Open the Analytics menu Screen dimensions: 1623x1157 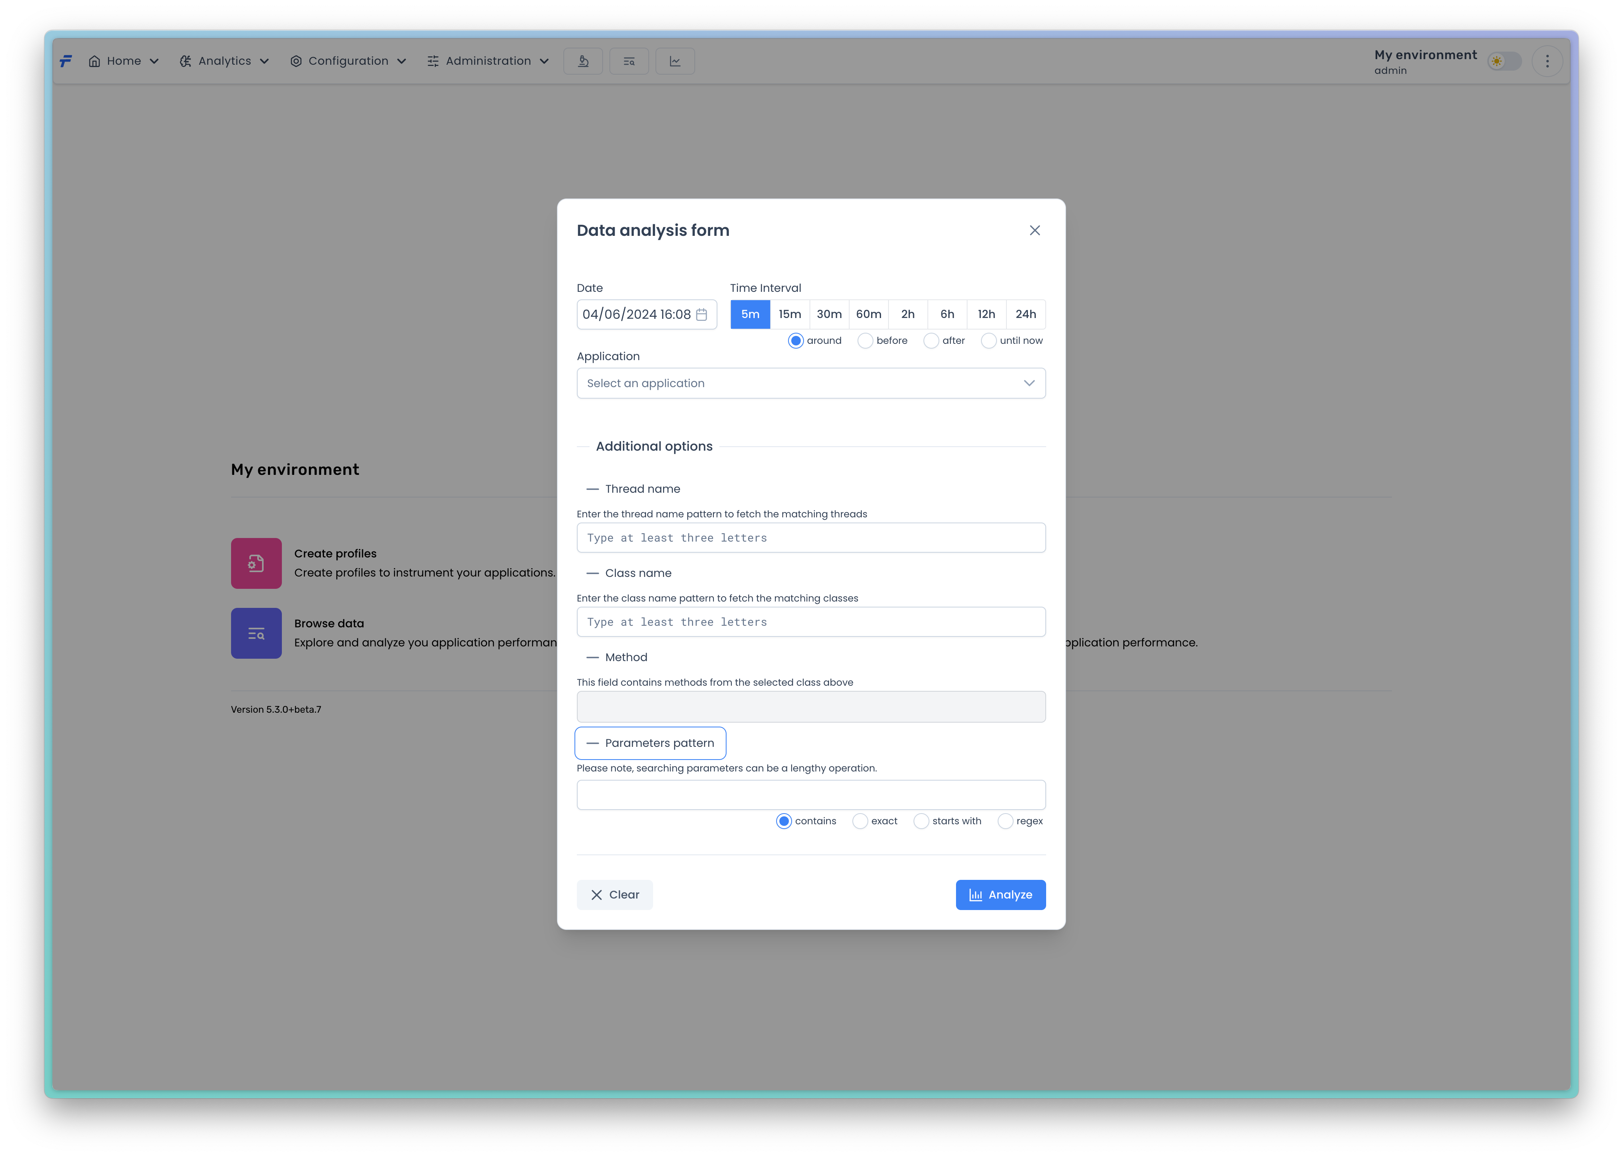point(224,61)
